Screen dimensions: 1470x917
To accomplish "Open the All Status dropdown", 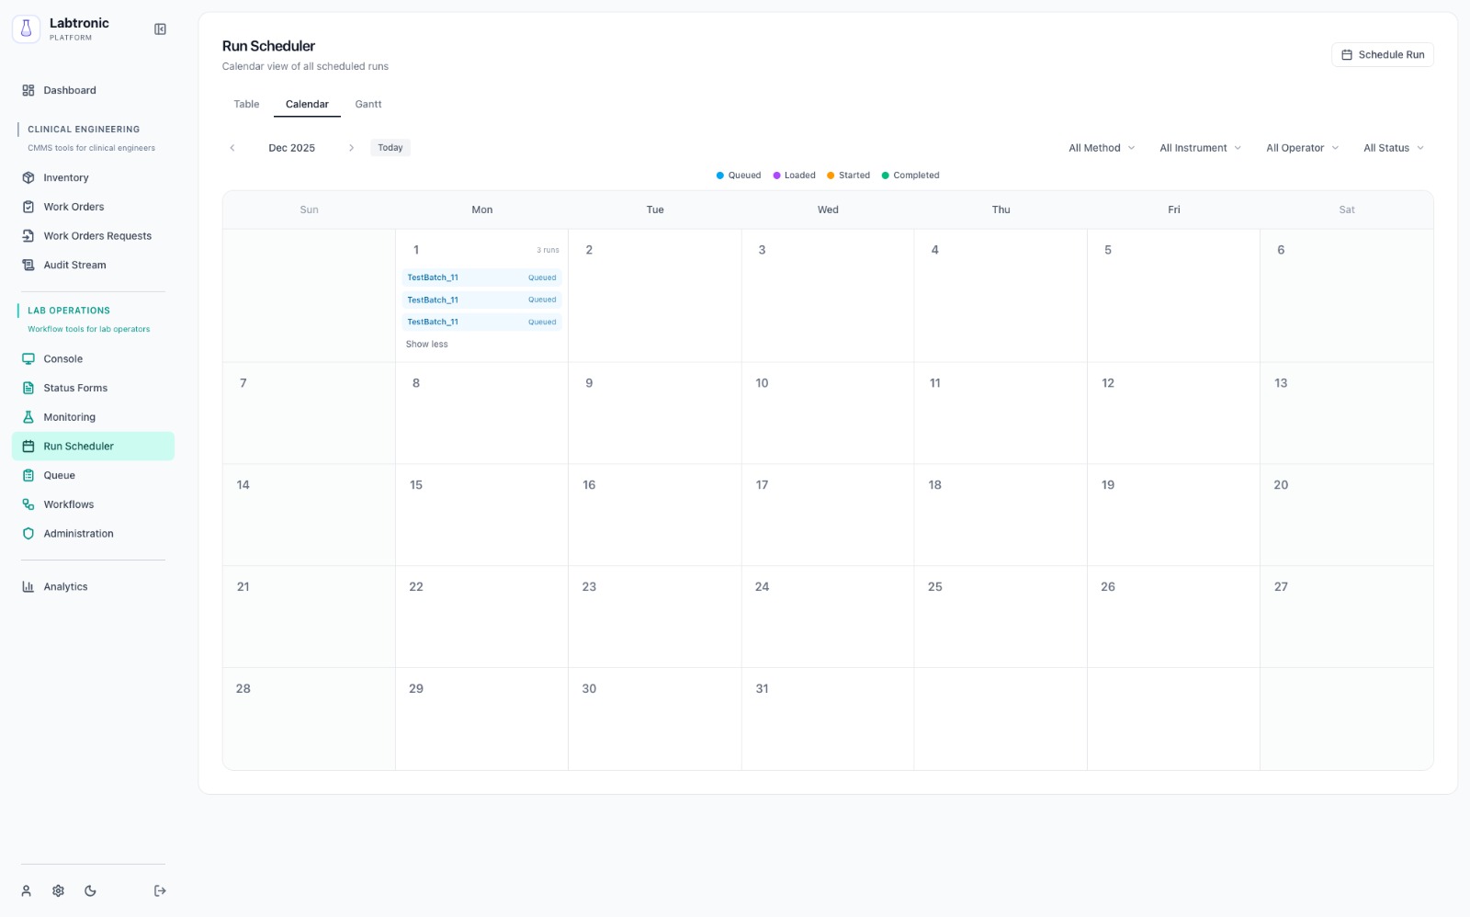I will 1393,148.
